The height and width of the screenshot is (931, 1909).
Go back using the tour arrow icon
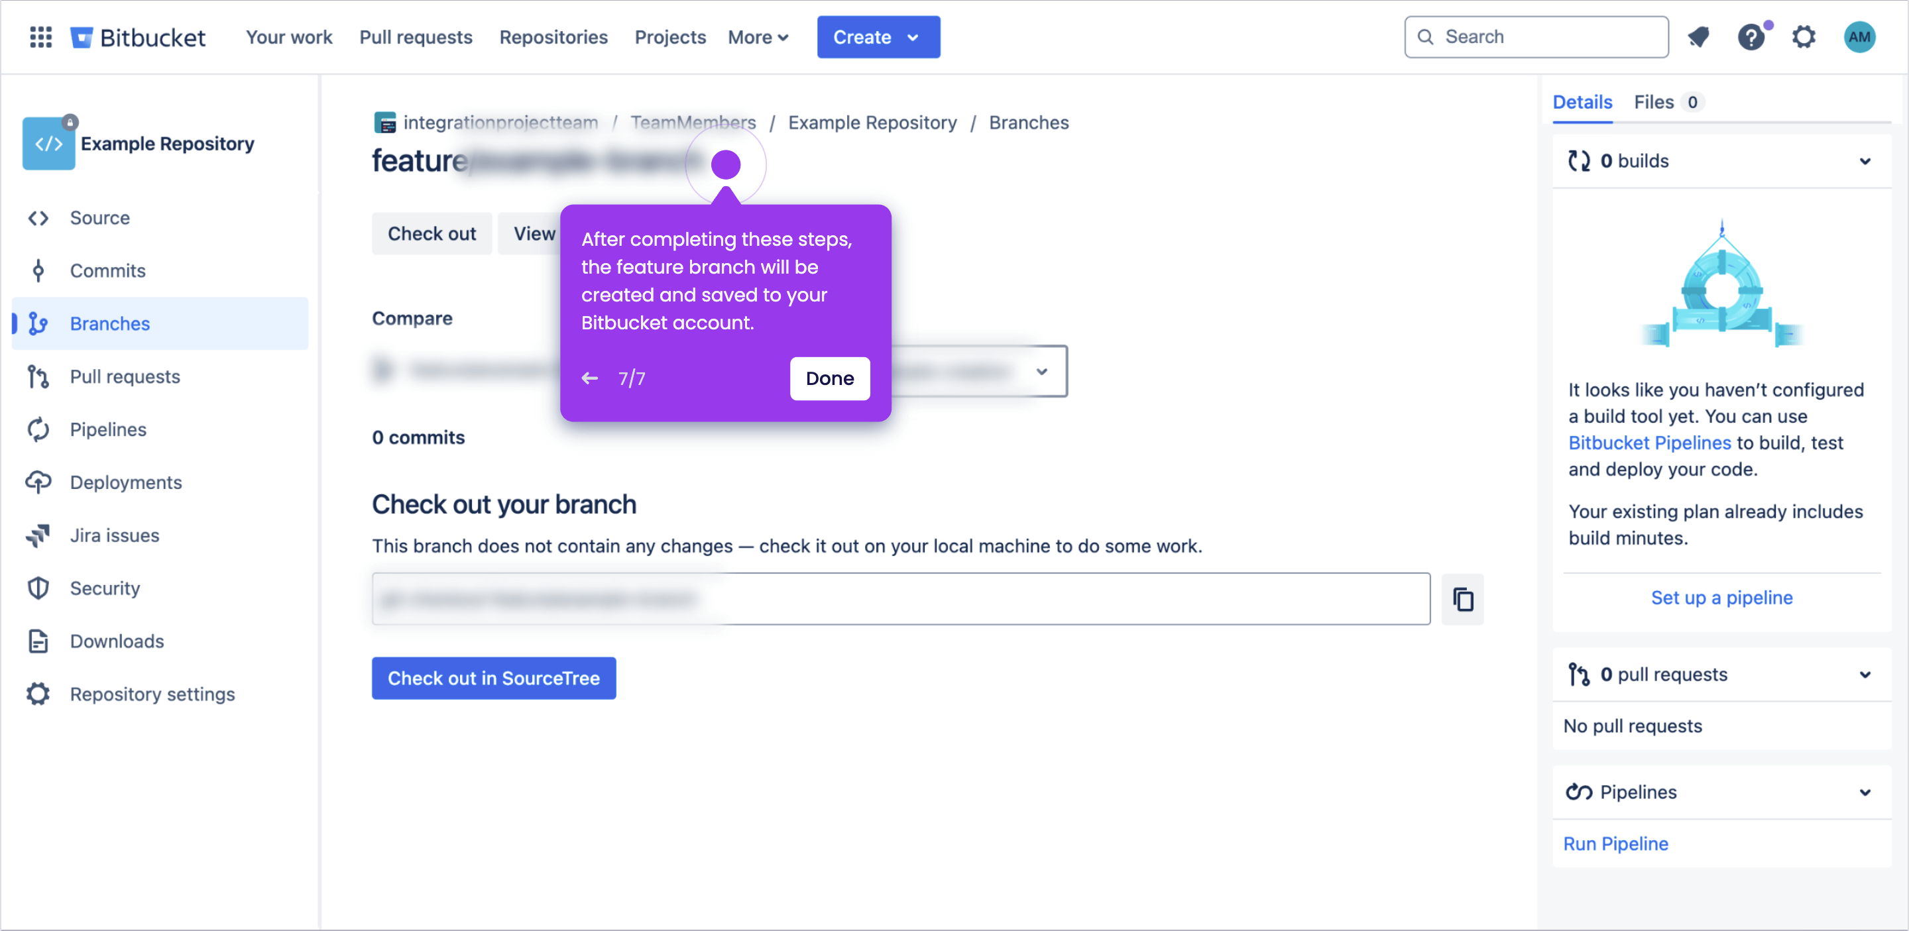click(x=590, y=378)
